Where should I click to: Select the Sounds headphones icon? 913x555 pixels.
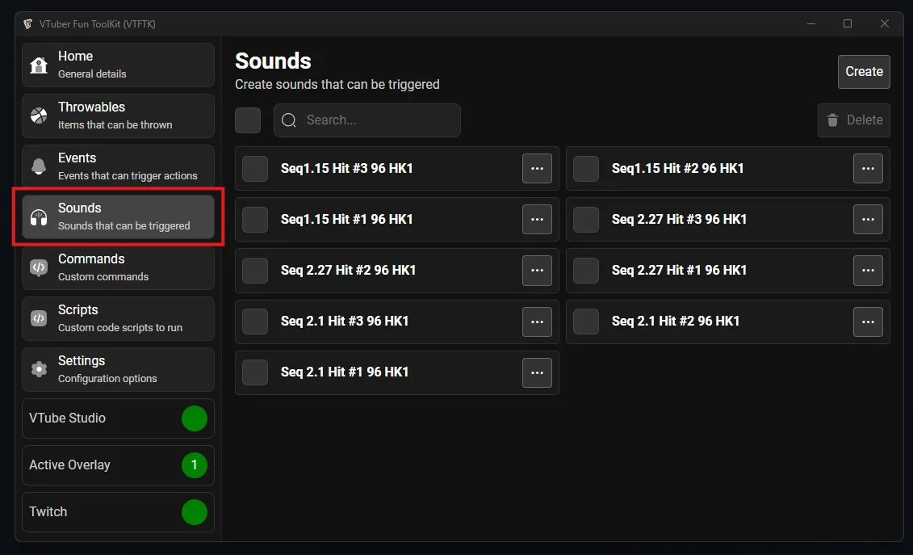pyautogui.click(x=39, y=217)
